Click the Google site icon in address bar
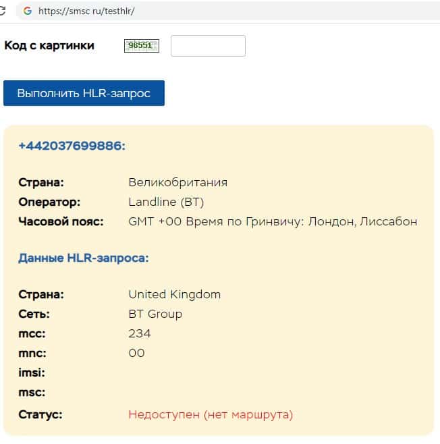This screenshot has height=444, width=440. tap(28, 11)
